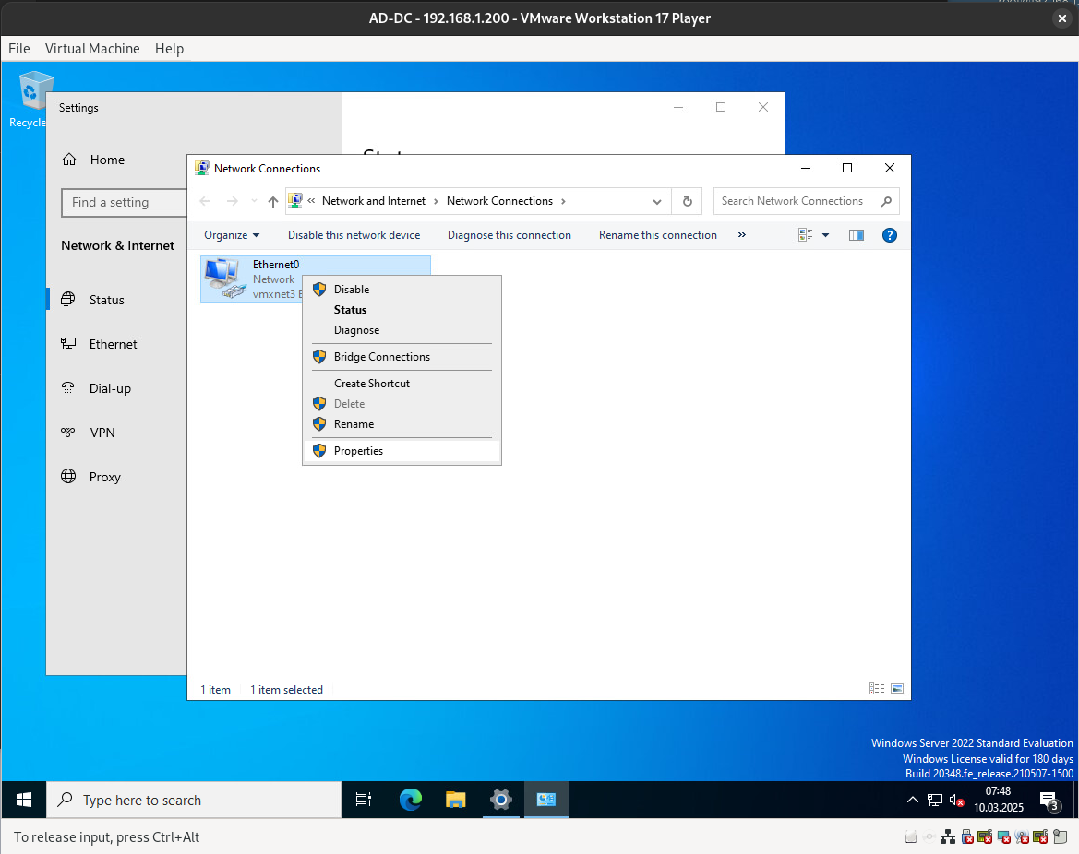
Task: Open the Virtual Machine menu
Action: point(92,49)
